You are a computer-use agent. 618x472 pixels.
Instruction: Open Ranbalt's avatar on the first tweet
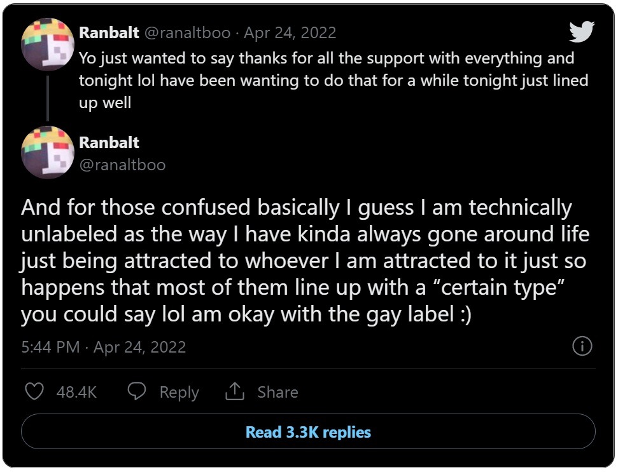pyautogui.click(x=48, y=44)
